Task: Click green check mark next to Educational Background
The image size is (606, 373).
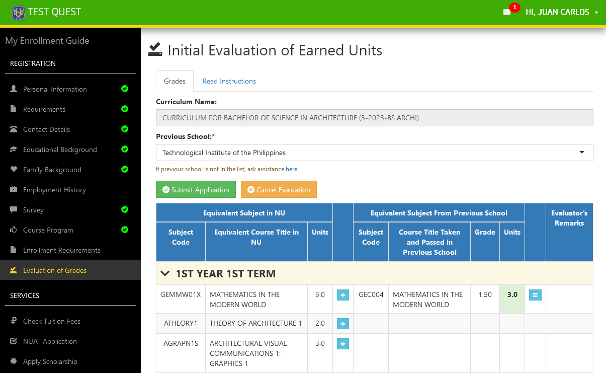Action: (125, 149)
